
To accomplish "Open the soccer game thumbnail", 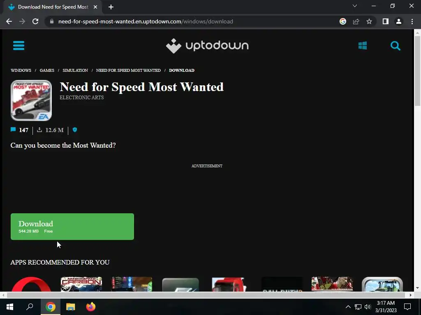I will [x=332, y=284].
